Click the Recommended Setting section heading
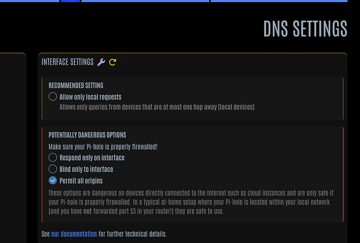The height and width of the screenshot is (243, 360). (x=76, y=85)
